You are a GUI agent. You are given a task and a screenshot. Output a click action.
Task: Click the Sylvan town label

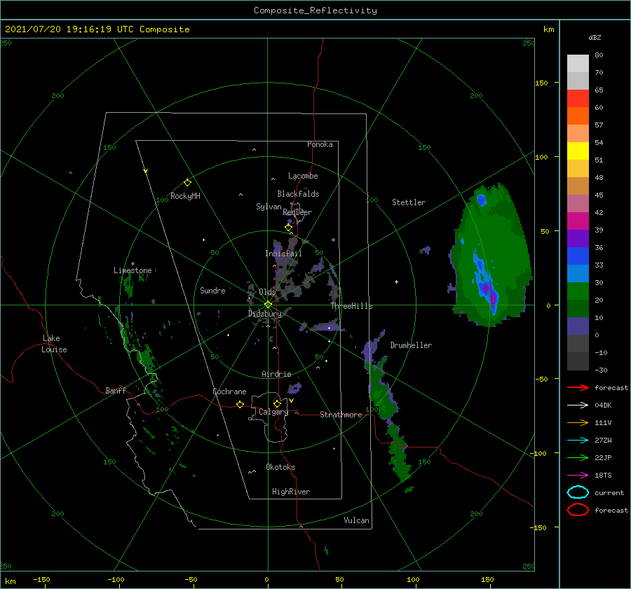pos(269,207)
